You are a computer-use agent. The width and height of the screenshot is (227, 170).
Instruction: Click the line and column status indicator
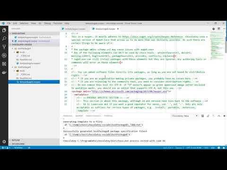click(168, 148)
